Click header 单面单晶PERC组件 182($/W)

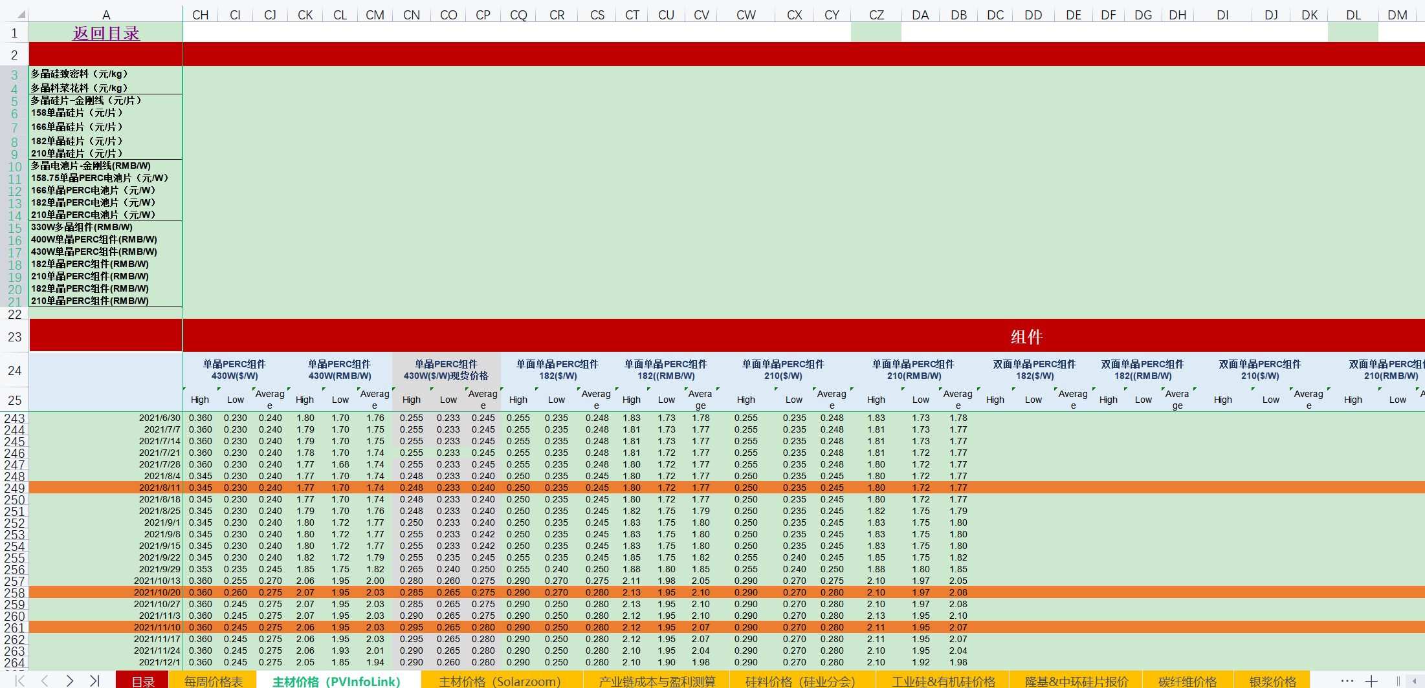[x=558, y=370]
